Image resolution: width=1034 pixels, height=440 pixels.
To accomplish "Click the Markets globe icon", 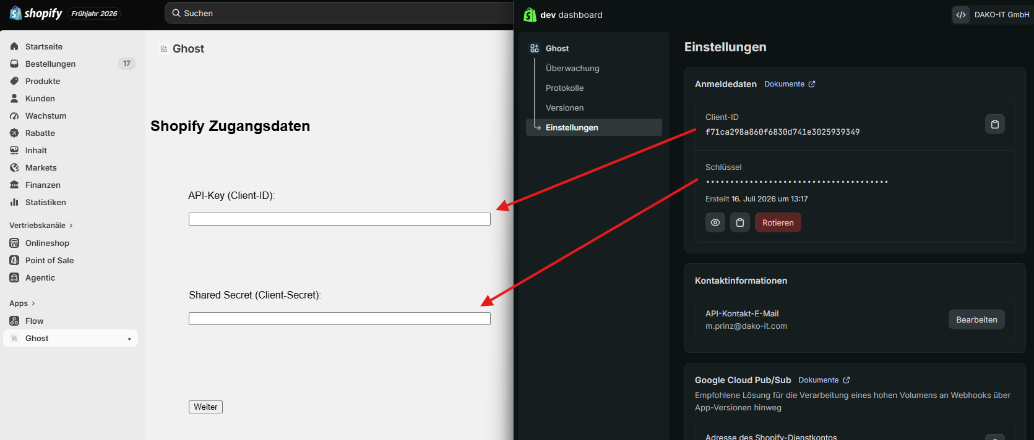I will click(x=14, y=167).
